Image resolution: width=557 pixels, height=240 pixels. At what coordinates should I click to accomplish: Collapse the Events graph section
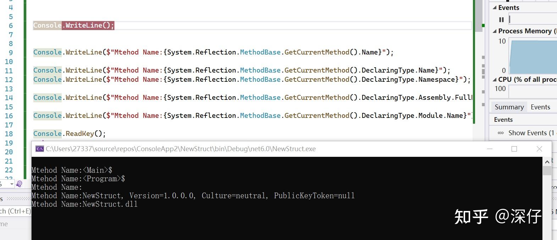pos(495,8)
